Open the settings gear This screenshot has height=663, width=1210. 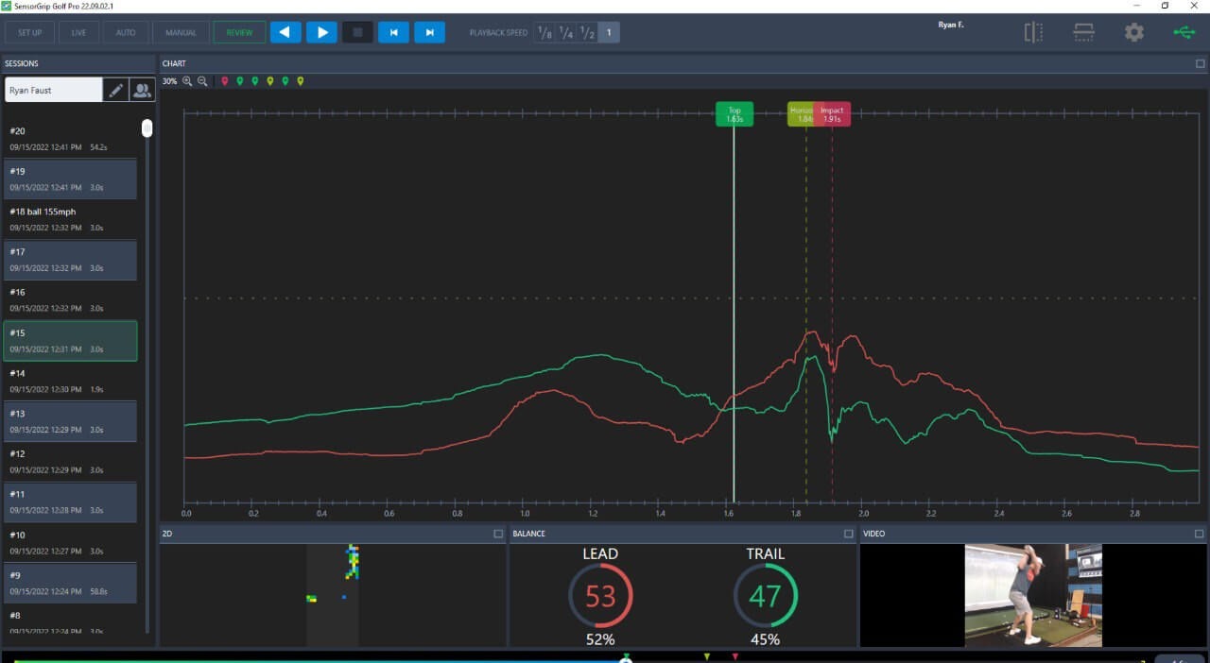(1133, 32)
